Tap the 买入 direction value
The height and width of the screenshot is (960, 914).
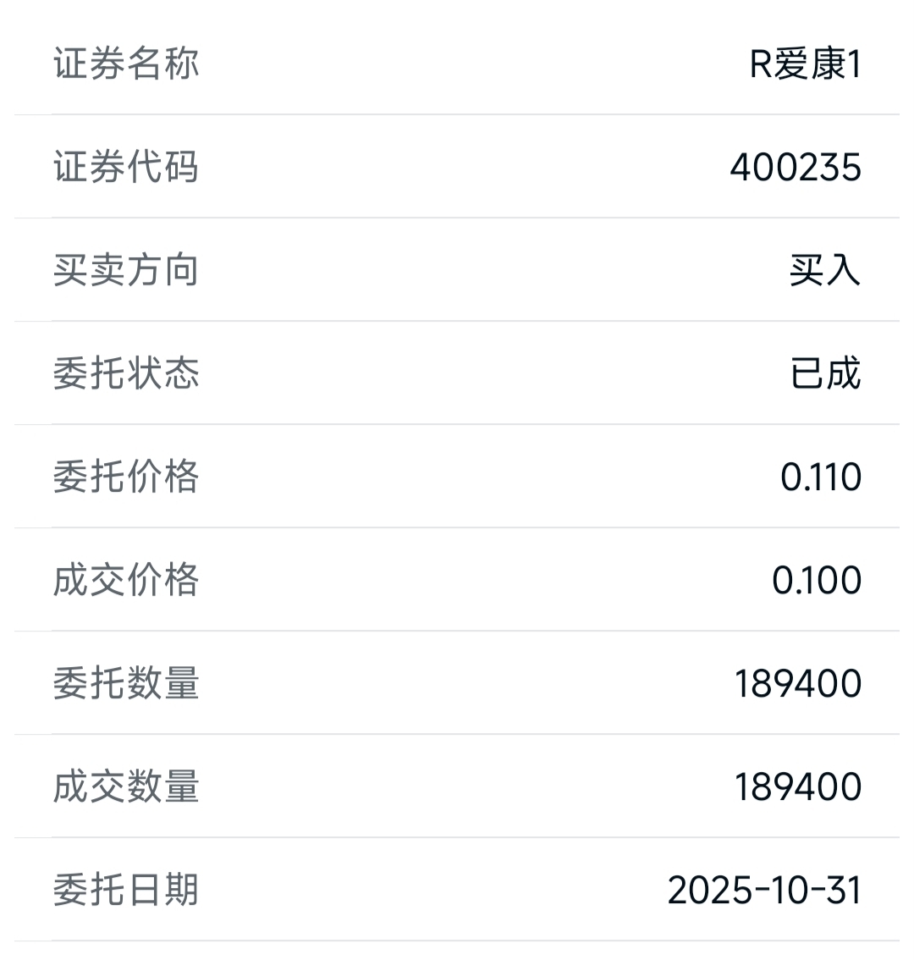click(x=825, y=270)
